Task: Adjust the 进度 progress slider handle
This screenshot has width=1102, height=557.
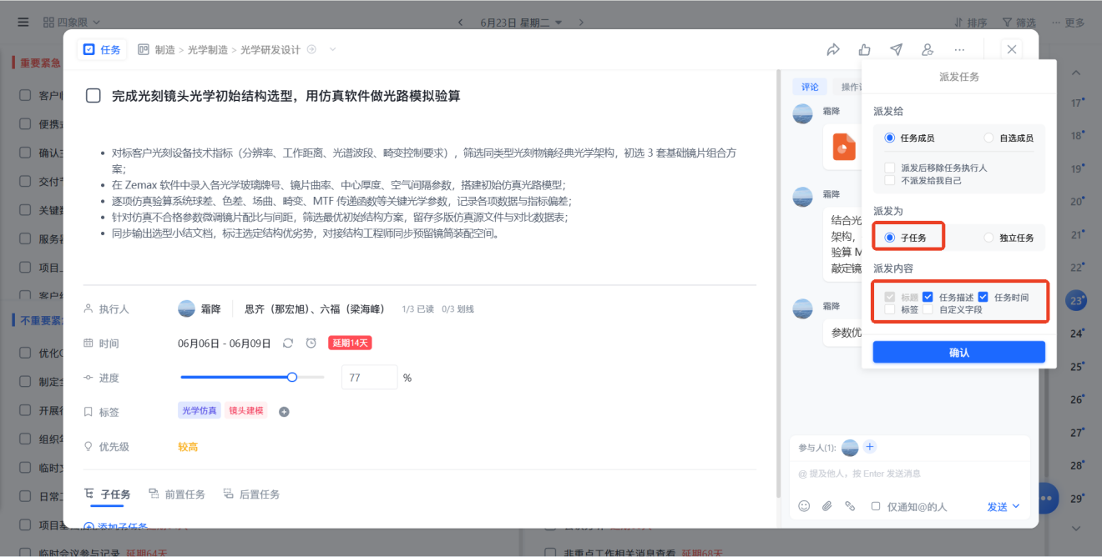Action: coord(292,378)
